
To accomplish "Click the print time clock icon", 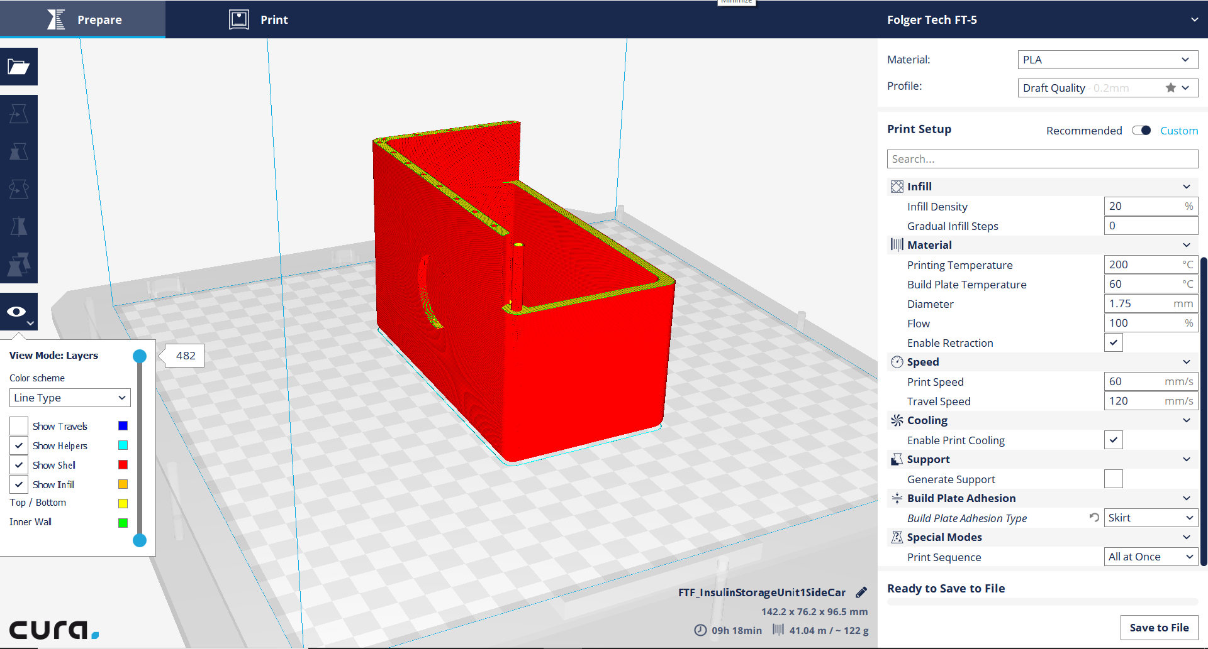I will click(700, 630).
